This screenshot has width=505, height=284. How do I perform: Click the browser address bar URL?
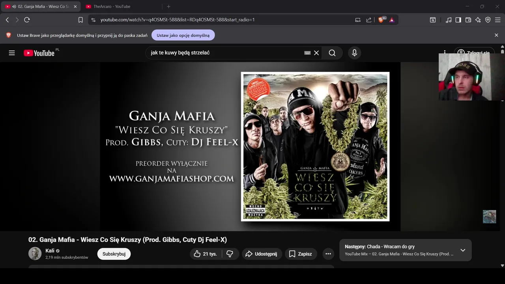click(x=177, y=20)
